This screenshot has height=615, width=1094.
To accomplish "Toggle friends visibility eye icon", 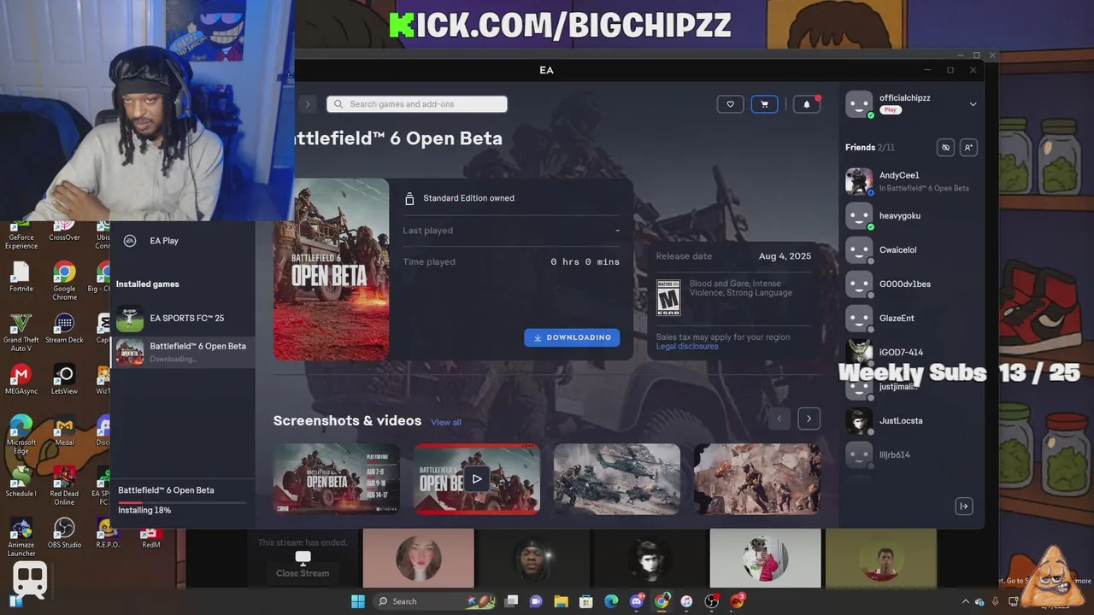I will click(x=945, y=148).
